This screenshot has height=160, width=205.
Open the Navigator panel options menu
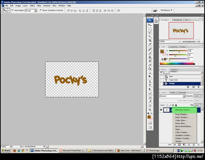(201, 20)
